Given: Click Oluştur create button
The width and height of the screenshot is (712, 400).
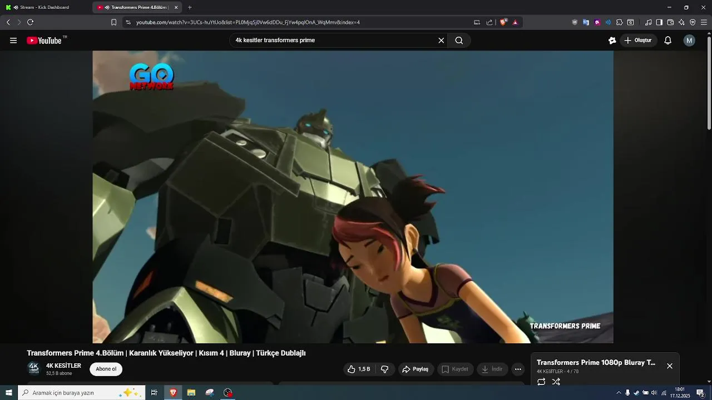Looking at the screenshot, I should [x=638, y=41].
